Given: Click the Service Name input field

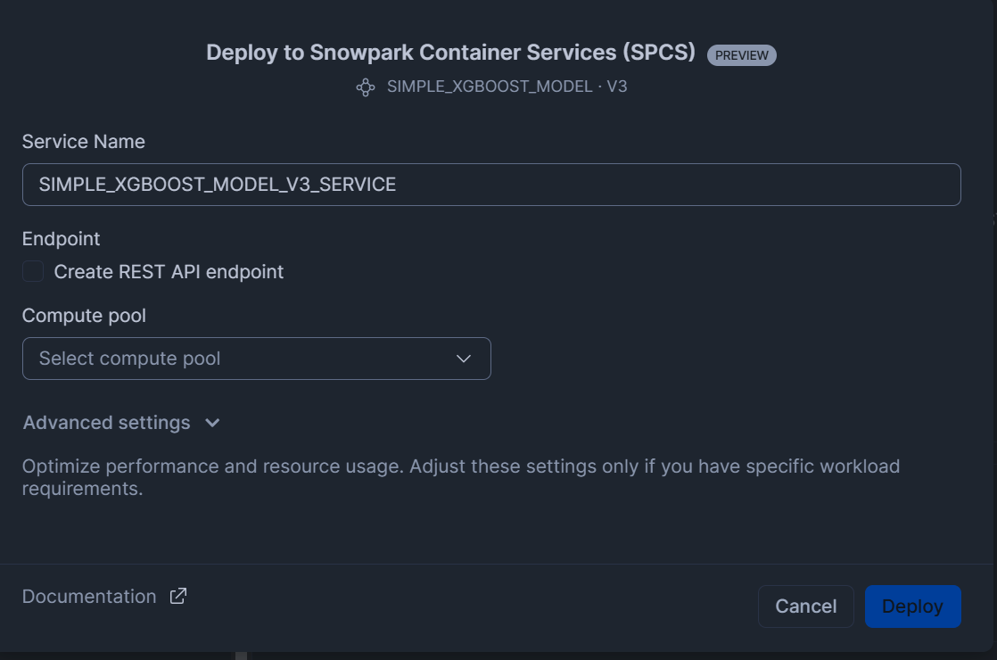Looking at the screenshot, I should point(491,185).
